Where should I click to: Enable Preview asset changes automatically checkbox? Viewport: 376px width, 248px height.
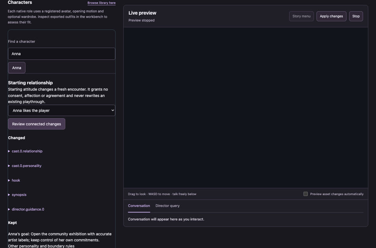pyautogui.click(x=305, y=194)
